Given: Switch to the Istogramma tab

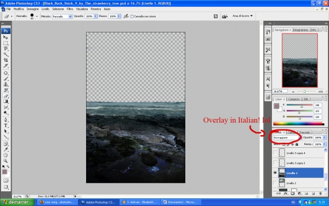Looking at the screenshot, I should click(300, 30).
